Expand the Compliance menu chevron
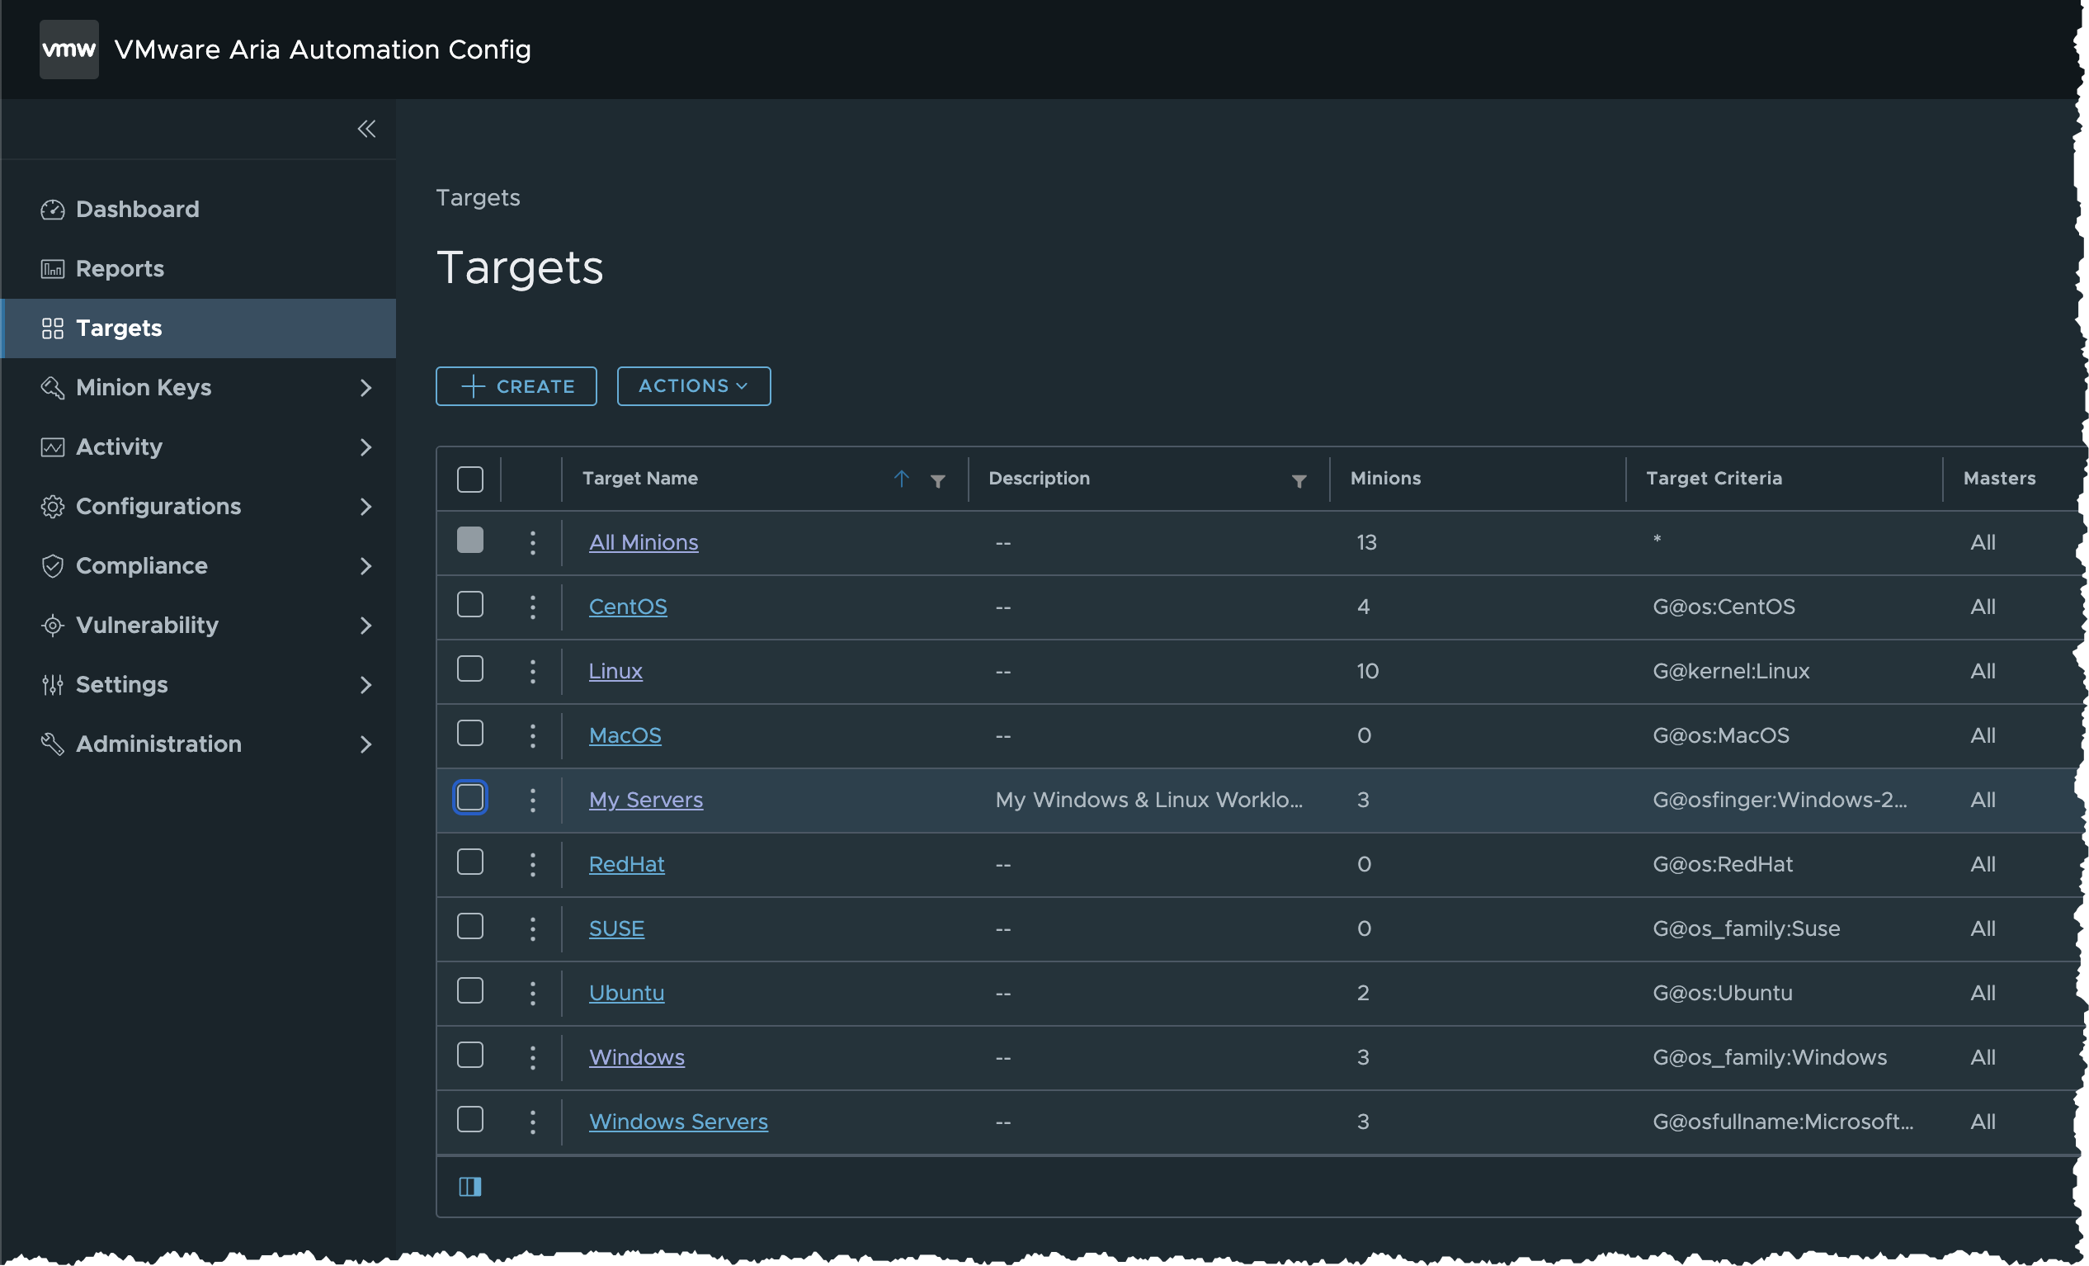This screenshot has width=2089, height=1266. pos(365,566)
